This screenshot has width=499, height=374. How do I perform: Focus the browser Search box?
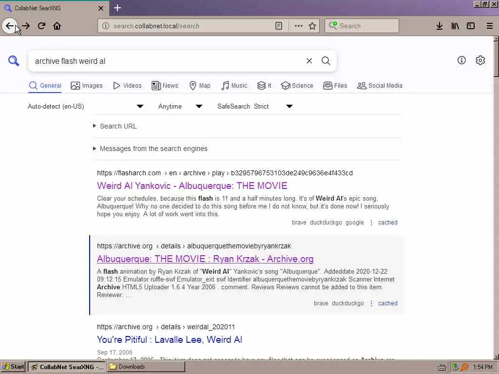[x=362, y=26]
